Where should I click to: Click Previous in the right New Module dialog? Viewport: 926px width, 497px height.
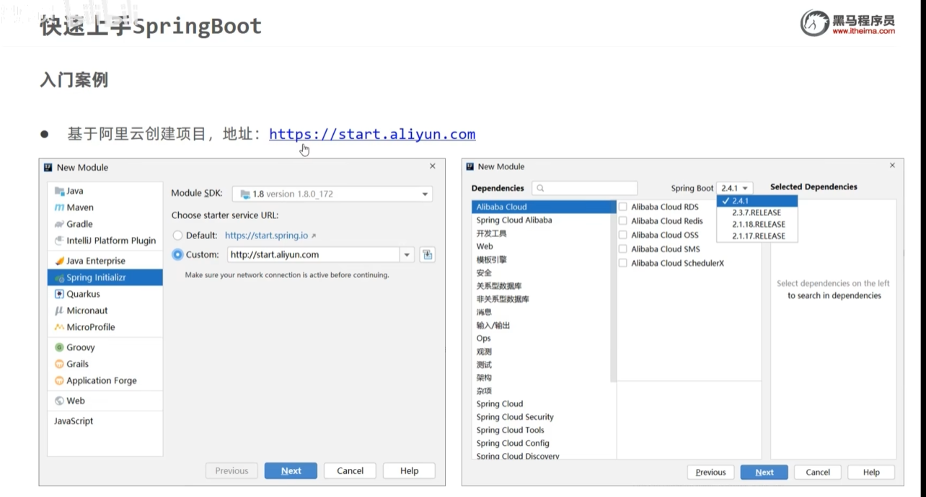[710, 473]
